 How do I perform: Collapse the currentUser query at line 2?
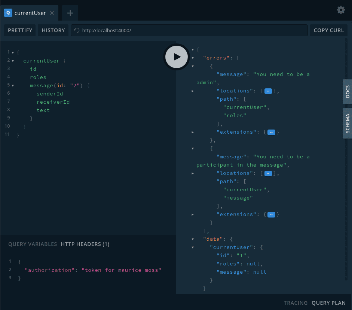click(x=13, y=60)
